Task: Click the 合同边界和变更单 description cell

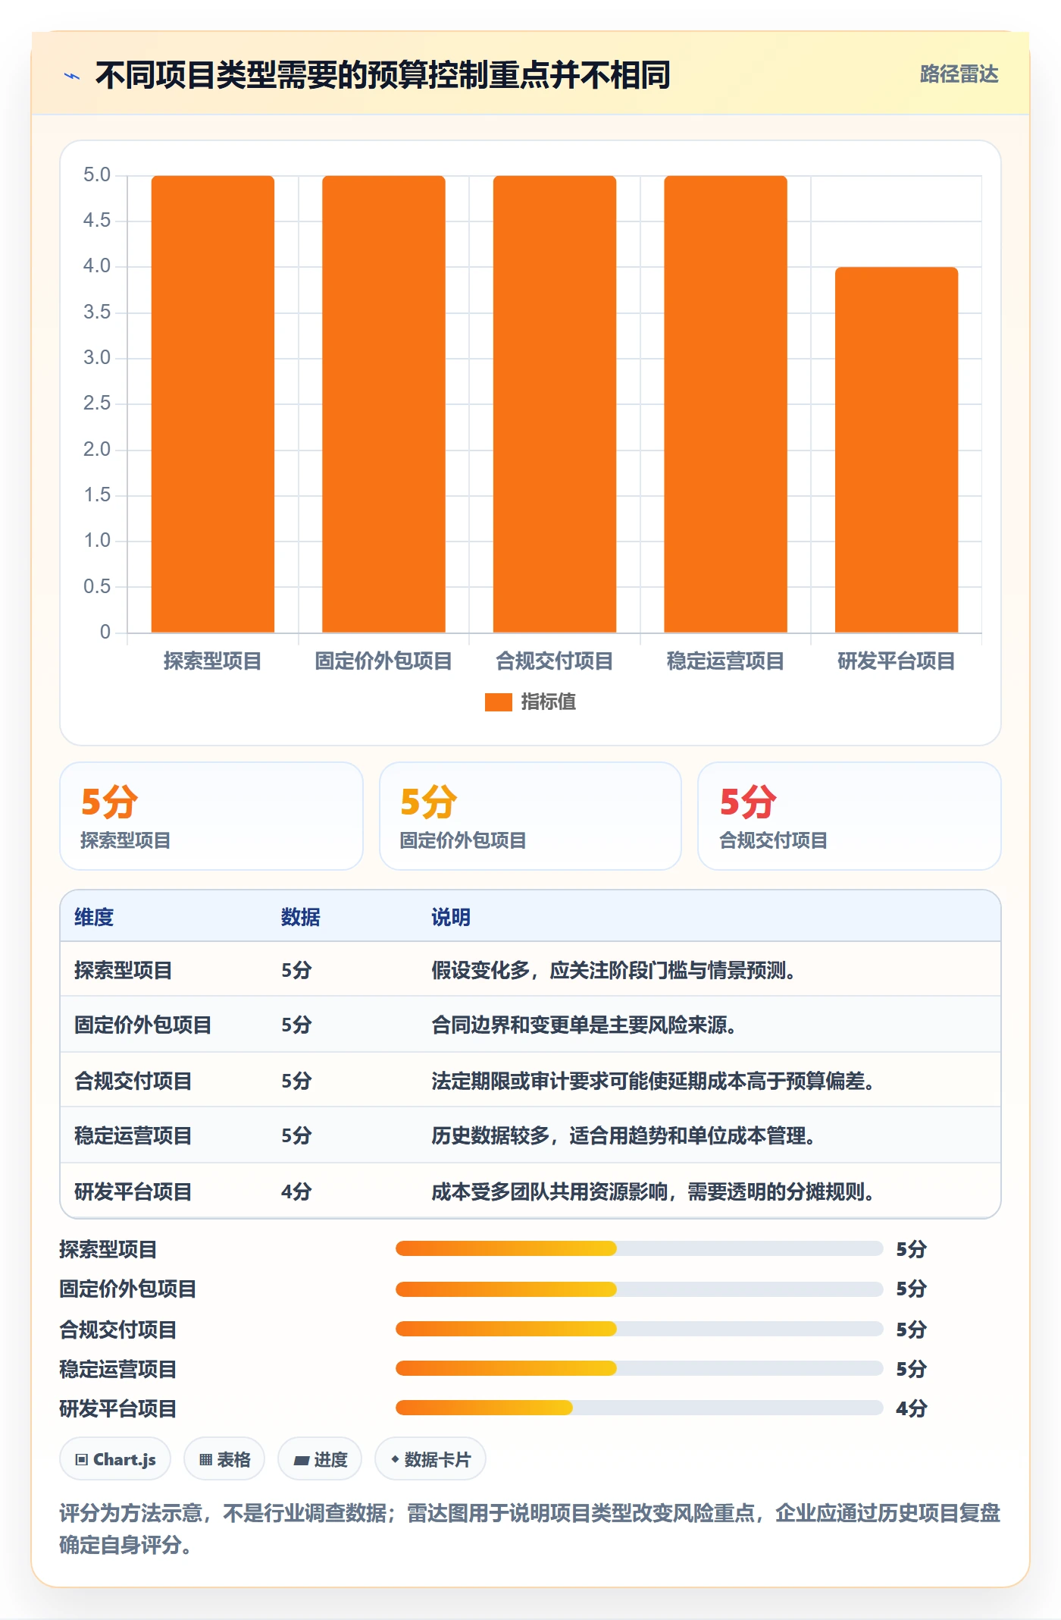Action: click(x=584, y=1025)
